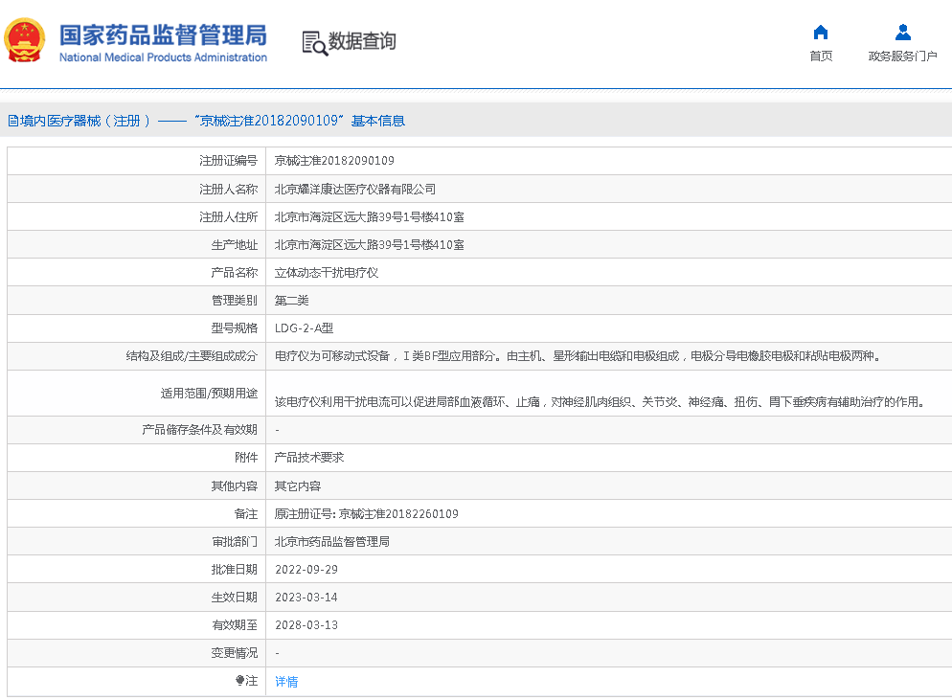
Task: Click registration number 京械注准20182090109 value
Action: coord(334,161)
